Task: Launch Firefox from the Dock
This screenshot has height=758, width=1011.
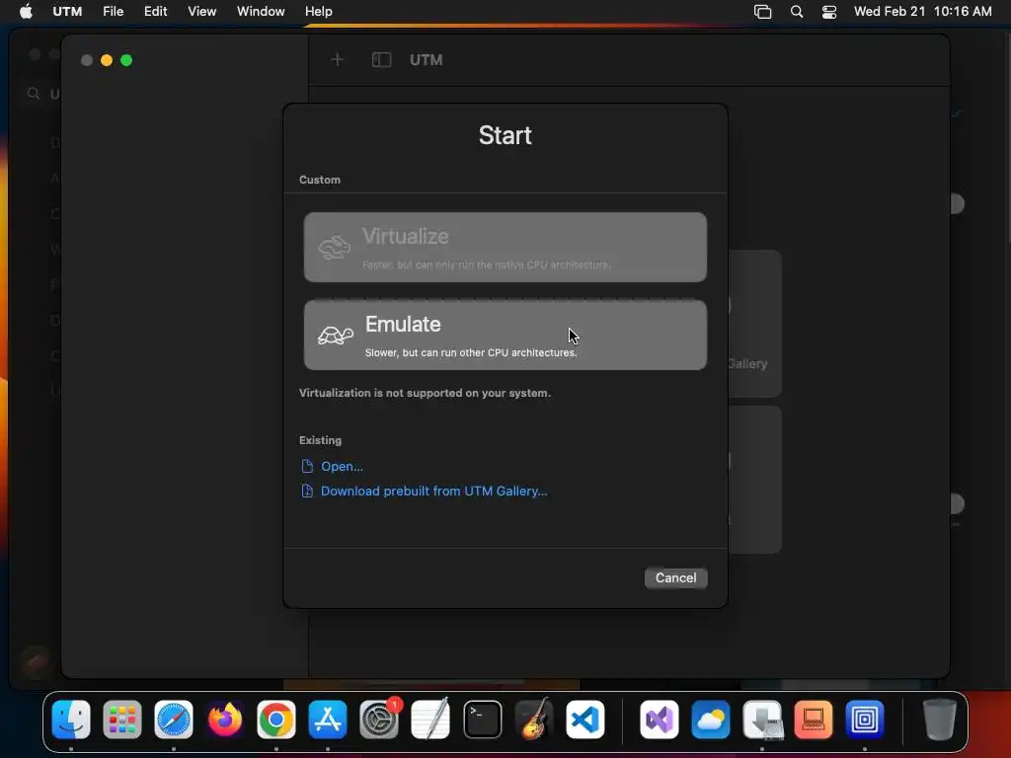Action: coord(225,720)
